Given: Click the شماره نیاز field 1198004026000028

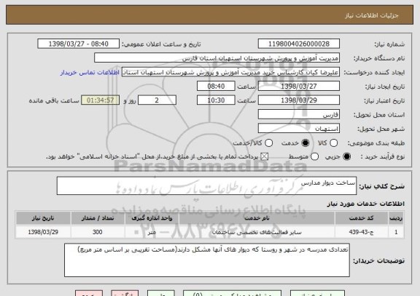Looking at the screenshot, I should 299,44.
